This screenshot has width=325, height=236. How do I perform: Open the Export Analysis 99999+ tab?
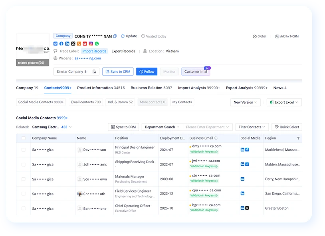(247, 88)
